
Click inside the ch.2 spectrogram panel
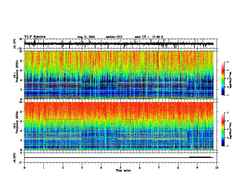click(119, 126)
